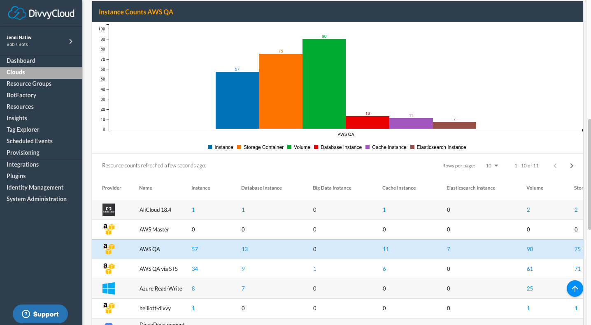Open the Rows per page dropdown
The height and width of the screenshot is (325, 591).
coord(492,166)
